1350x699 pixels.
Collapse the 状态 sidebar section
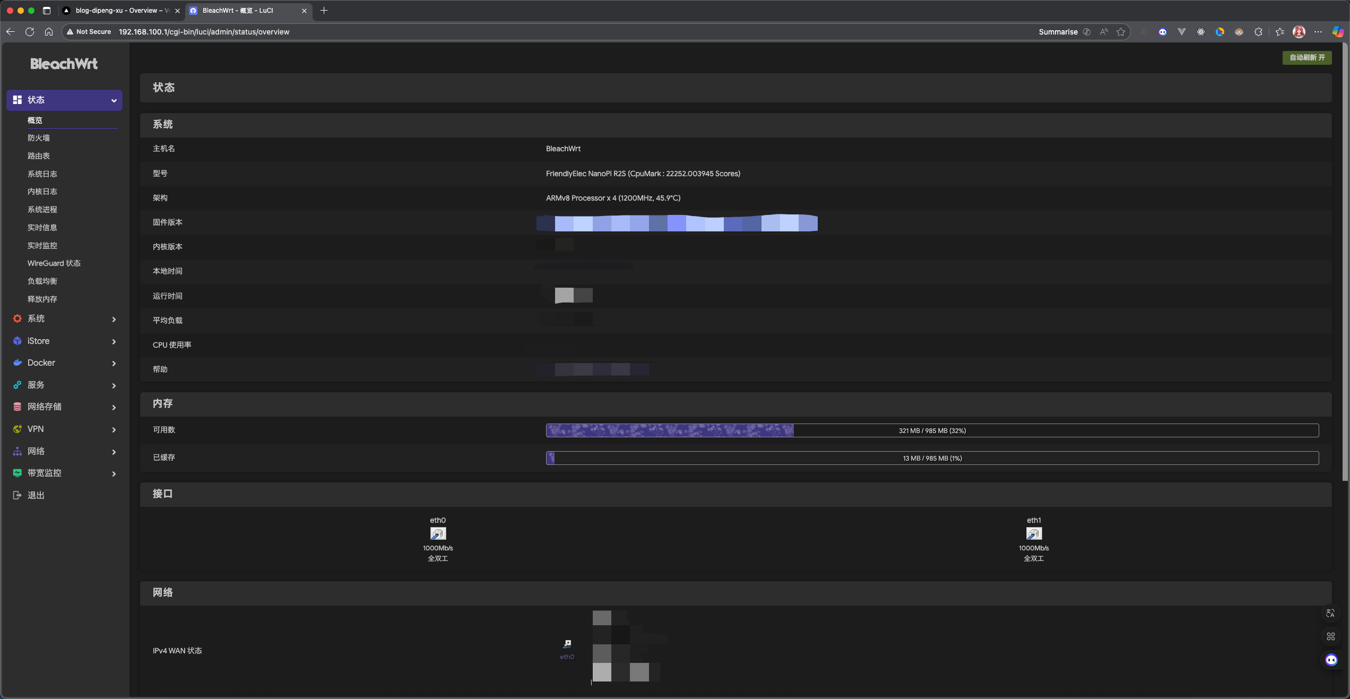coord(64,100)
